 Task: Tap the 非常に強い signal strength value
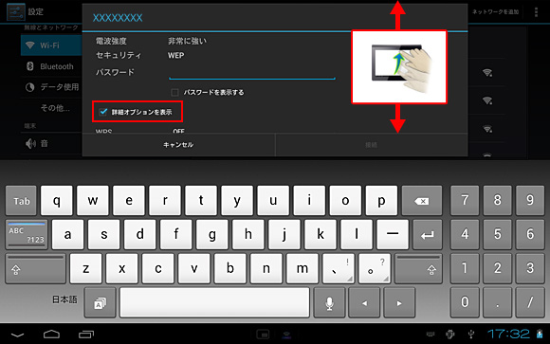click(187, 41)
